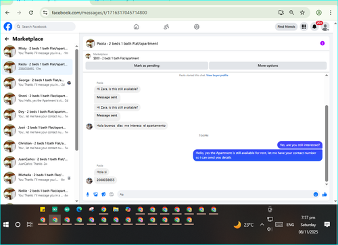The width and height of the screenshot is (338, 245).
Task: Open the Facebook menu grid icon
Action: pos(304,27)
